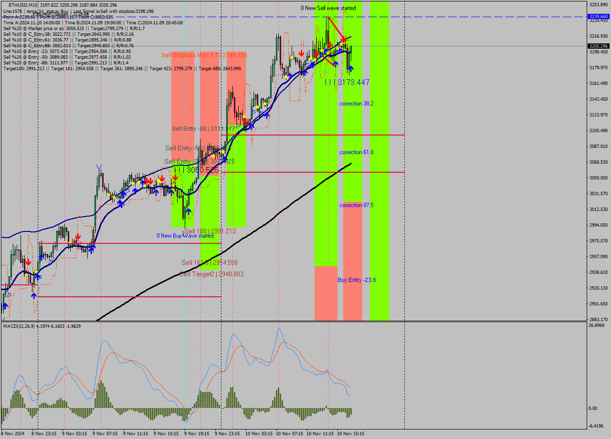Click the 3031.570 price axis value
The image size is (611, 439).
[599, 194]
